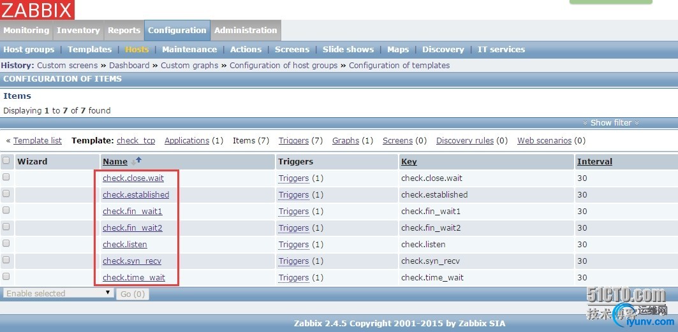Sort items by Key column header

tap(409, 161)
